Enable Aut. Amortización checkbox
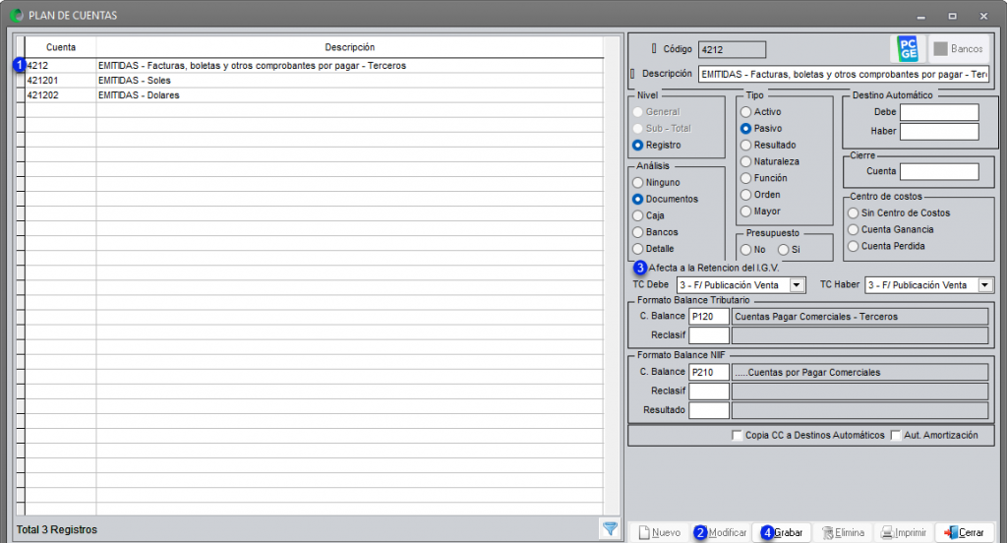This screenshot has height=543, width=1007. [x=896, y=435]
